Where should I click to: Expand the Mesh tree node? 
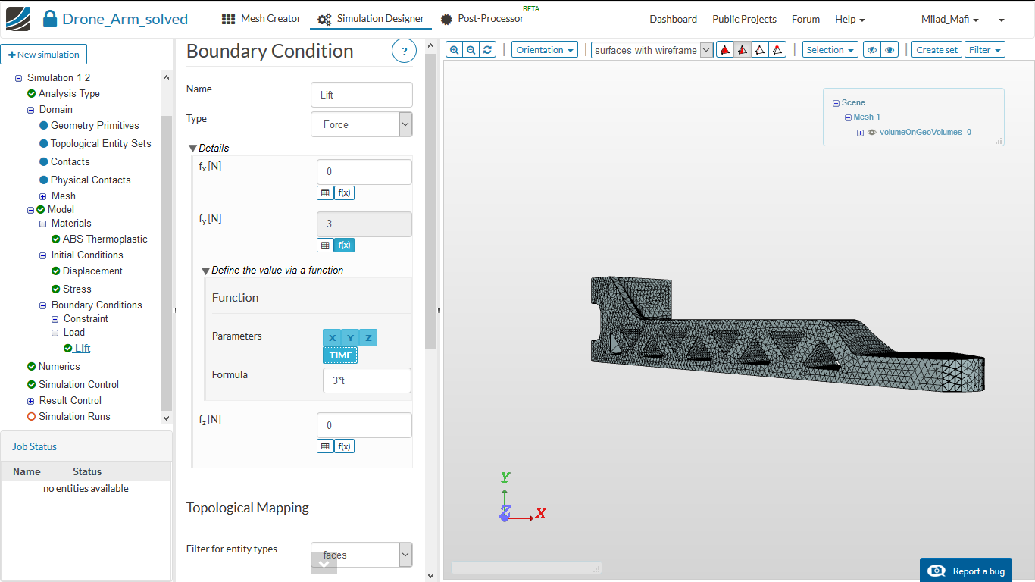tap(43, 196)
